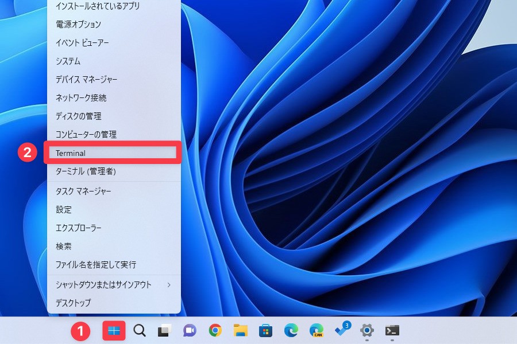Launch ターミナル (管理者) as admin
The height and width of the screenshot is (344, 517).
pyautogui.click(x=114, y=171)
